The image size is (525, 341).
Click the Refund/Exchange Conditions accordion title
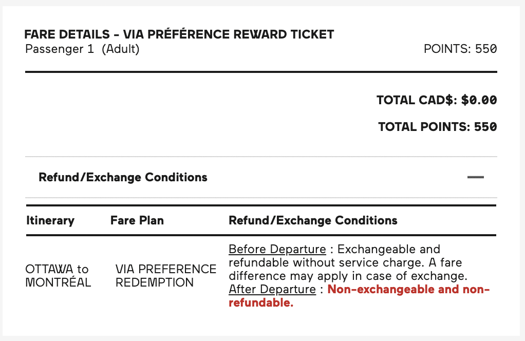pyautogui.click(x=123, y=177)
